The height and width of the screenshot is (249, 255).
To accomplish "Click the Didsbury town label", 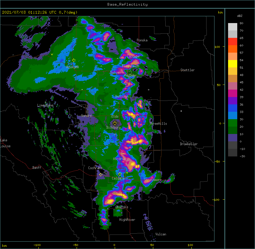I will click(113, 127).
